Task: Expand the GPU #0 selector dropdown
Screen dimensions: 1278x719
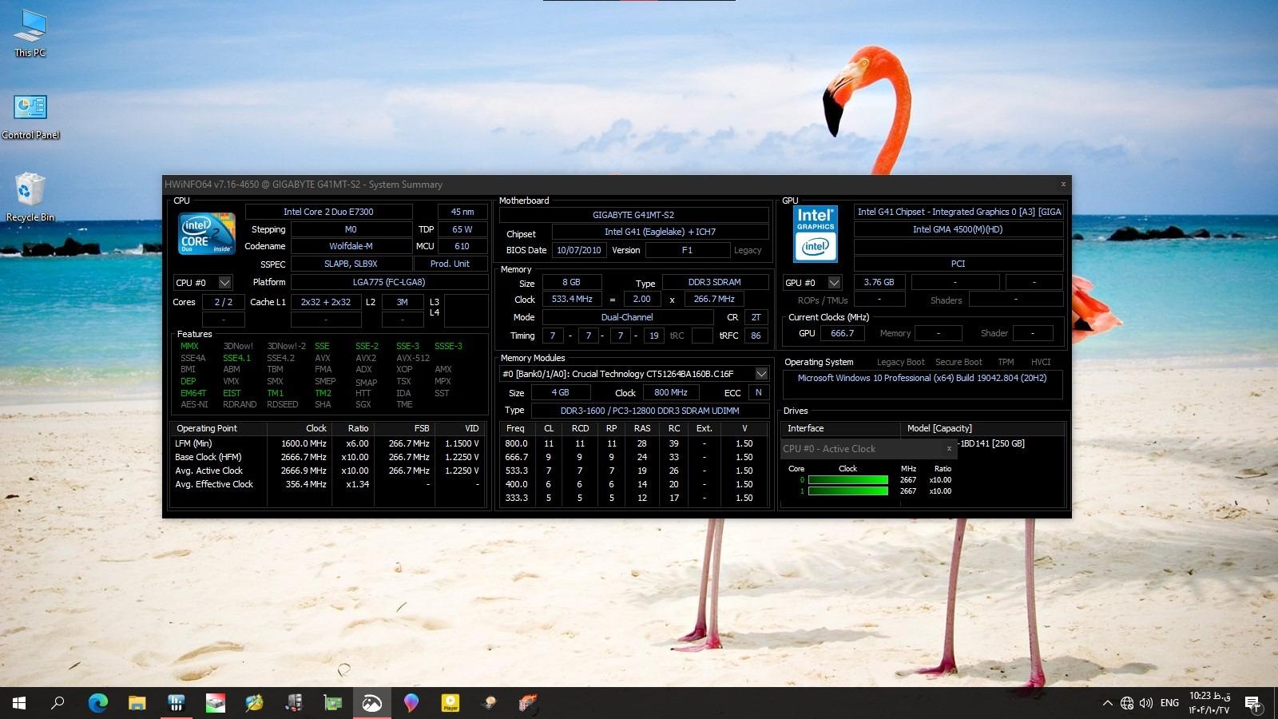Action: tap(834, 283)
